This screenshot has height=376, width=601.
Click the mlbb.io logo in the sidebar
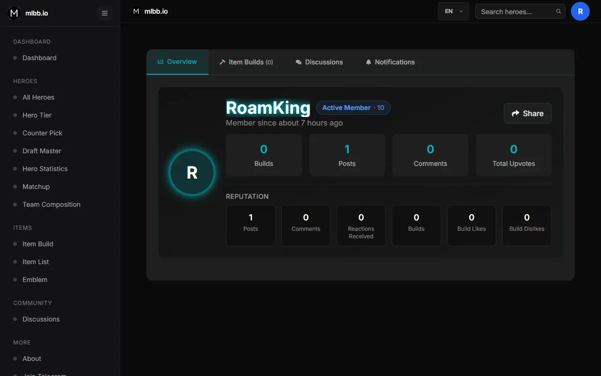(28, 13)
